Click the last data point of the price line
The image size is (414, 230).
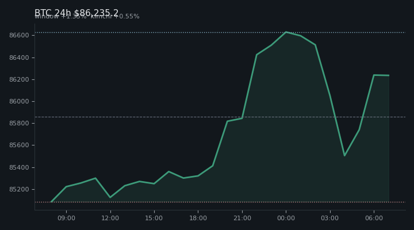(389, 75)
